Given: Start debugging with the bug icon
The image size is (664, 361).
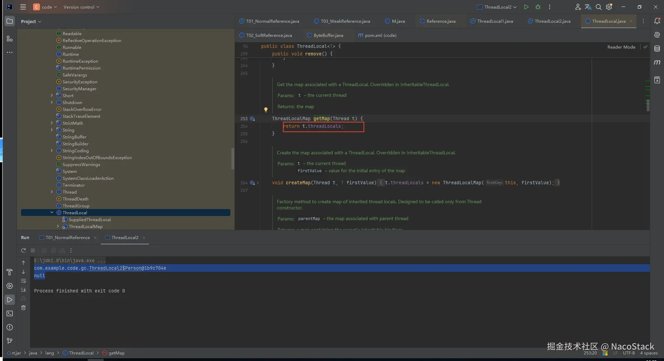Looking at the screenshot, I should (x=538, y=7).
